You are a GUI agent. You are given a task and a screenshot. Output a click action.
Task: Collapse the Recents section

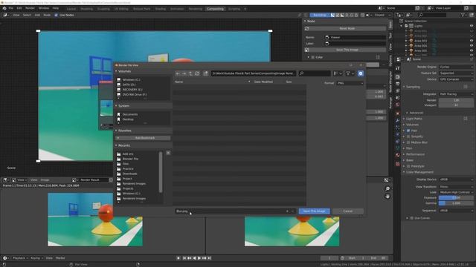click(116, 145)
